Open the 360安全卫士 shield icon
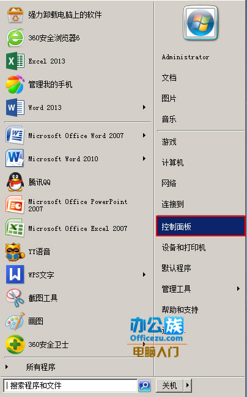Image resolution: width=247 pixels, height=397 pixels. [15, 344]
